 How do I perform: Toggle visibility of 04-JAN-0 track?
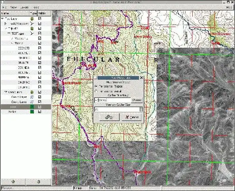[39, 82]
